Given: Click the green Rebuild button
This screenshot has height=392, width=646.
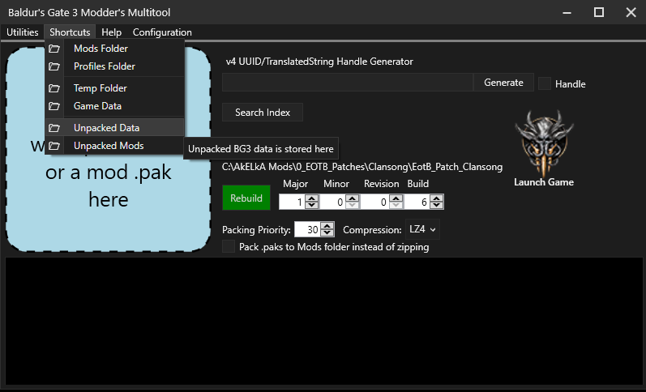Looking at the screenshot, I should [x=246, y=198].
